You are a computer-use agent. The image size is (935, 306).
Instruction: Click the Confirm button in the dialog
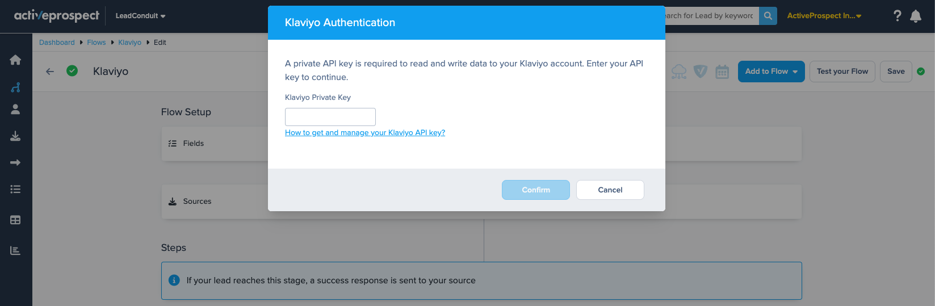click(535, 190)
